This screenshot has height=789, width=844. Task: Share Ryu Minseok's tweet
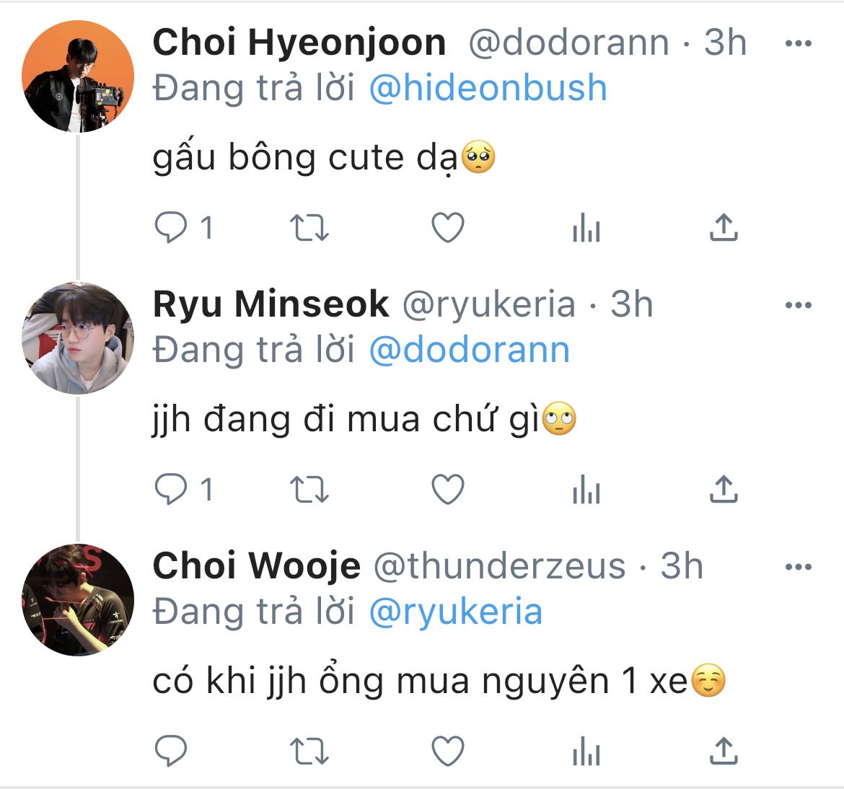tap(723, 490)
